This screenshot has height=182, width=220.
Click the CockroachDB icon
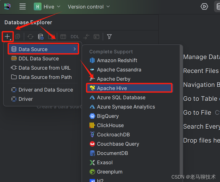click(92, 135)
